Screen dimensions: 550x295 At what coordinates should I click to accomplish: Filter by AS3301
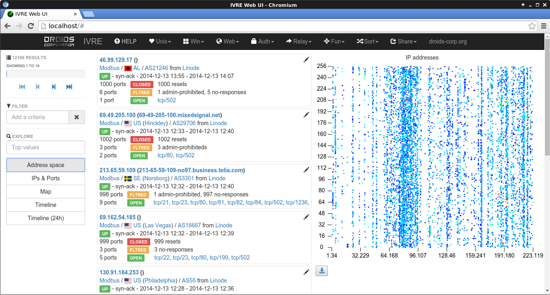tap(184, 178)
